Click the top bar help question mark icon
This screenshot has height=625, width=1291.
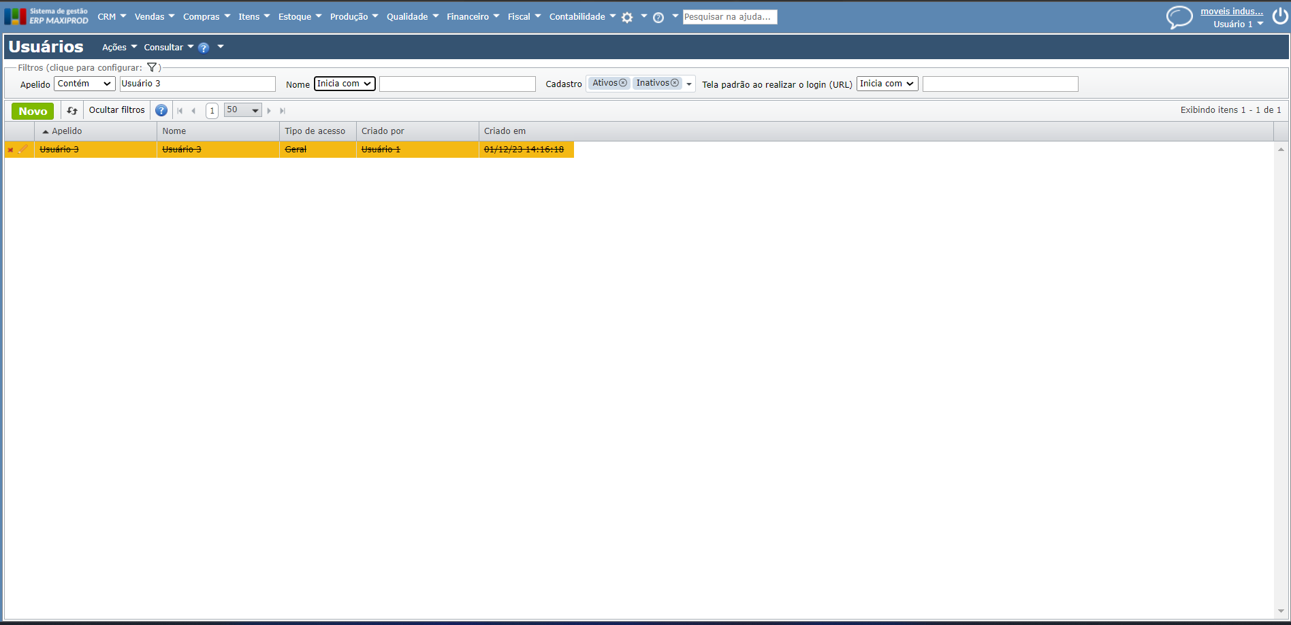(658, 18)
